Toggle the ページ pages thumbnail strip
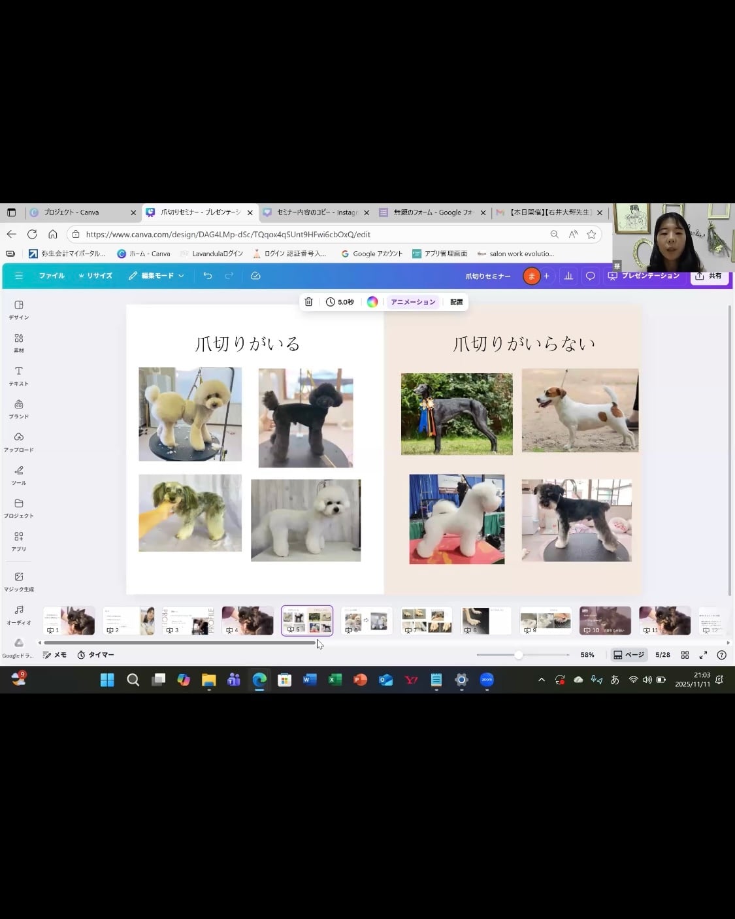The width and height of the screenshot is (735, 919). tap(629, 654)
